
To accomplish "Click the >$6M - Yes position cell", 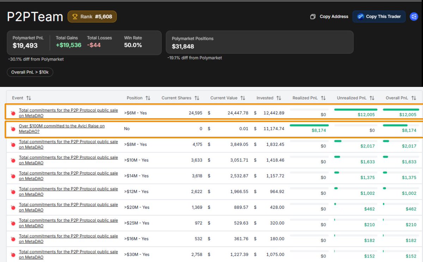I will tap(135, 113).
